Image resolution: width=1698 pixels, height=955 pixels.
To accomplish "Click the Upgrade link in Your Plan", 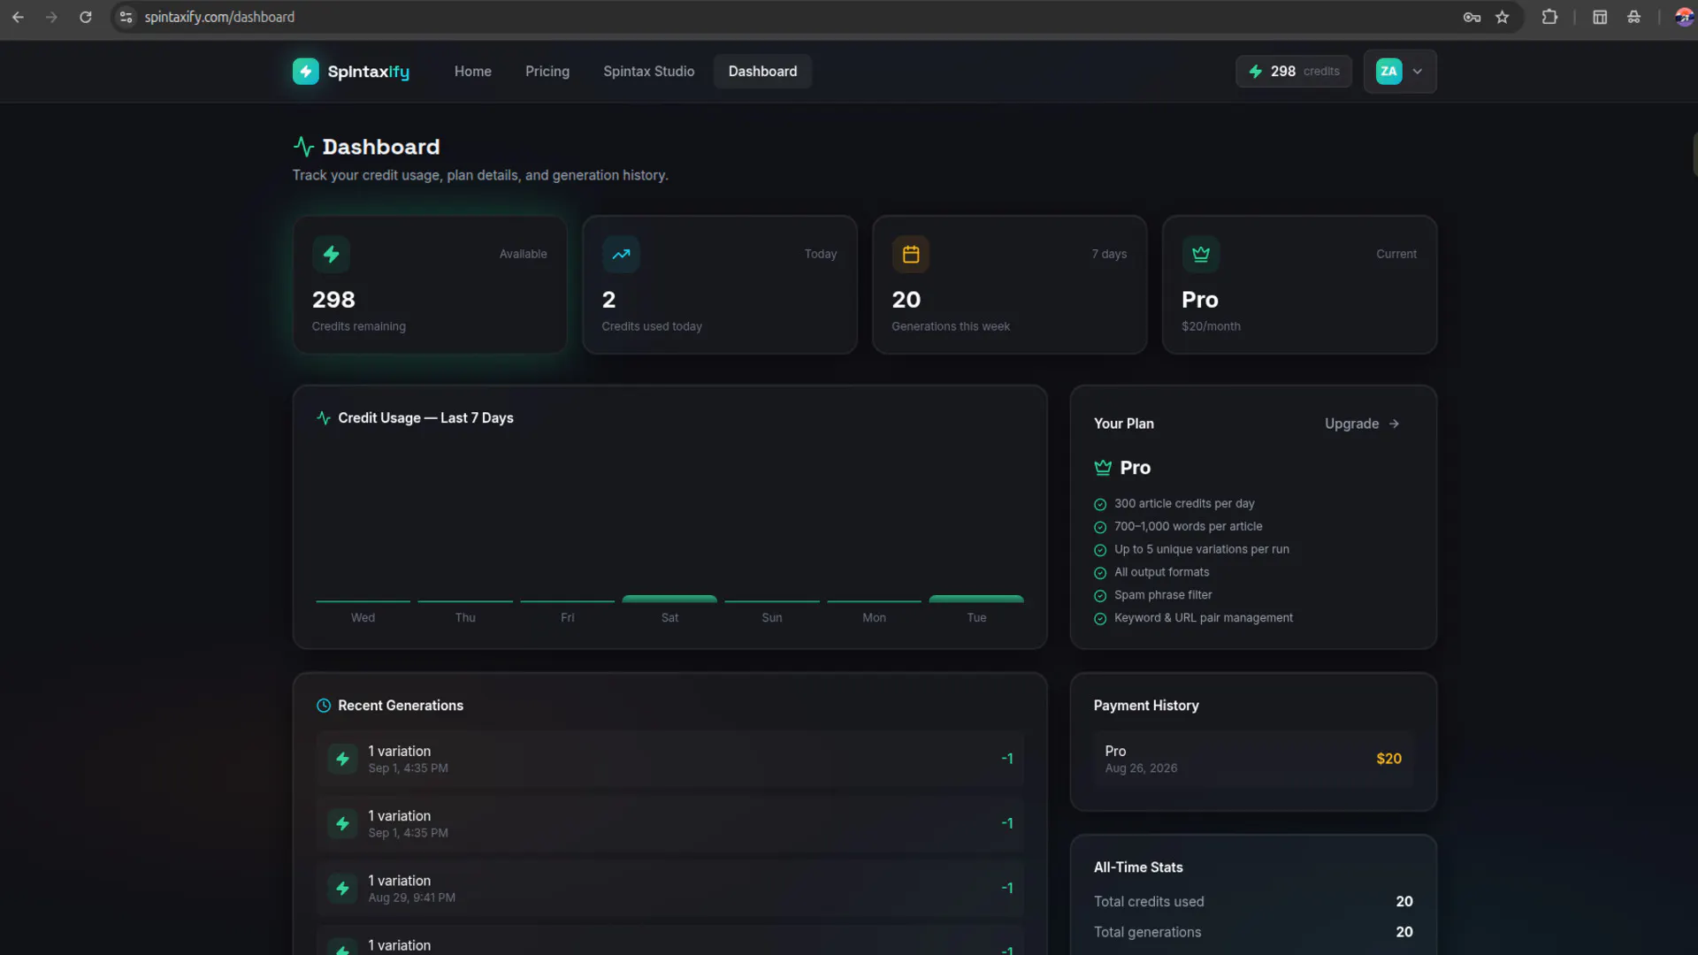I will [x=1362, y=424].
